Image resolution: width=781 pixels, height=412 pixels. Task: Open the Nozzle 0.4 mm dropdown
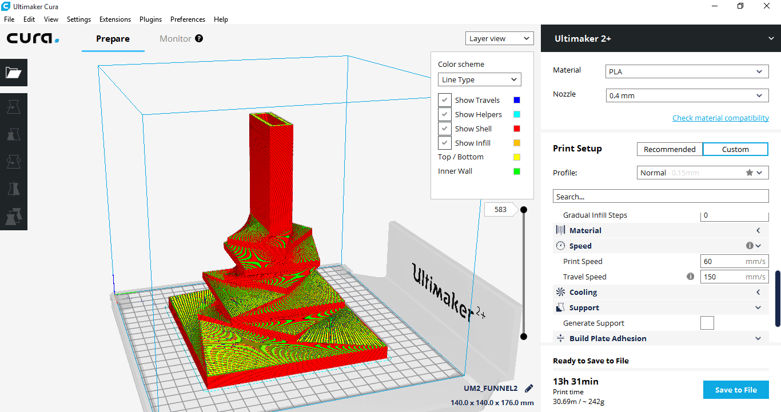coord(687,95)
